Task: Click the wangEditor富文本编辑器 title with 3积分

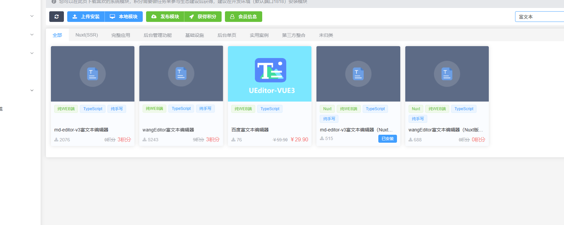Action: pos(168,130)
